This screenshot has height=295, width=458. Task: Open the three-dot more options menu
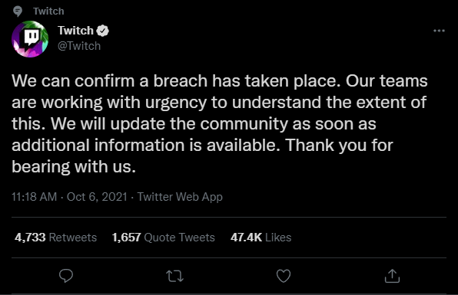click(x=439, y=31)
